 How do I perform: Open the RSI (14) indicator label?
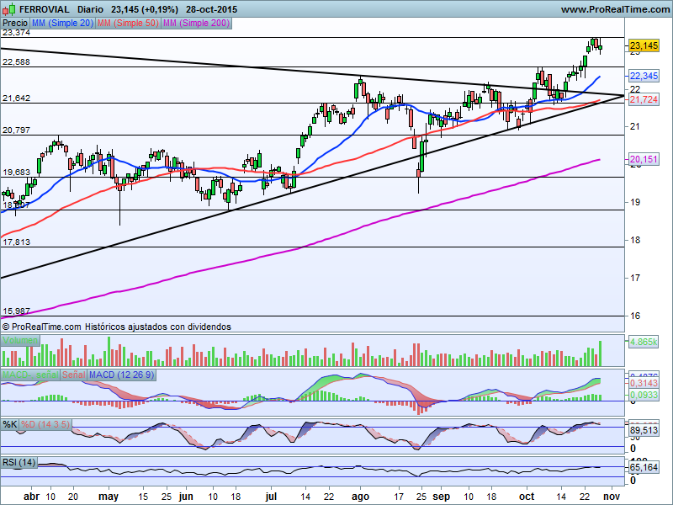tap(19, 462)
